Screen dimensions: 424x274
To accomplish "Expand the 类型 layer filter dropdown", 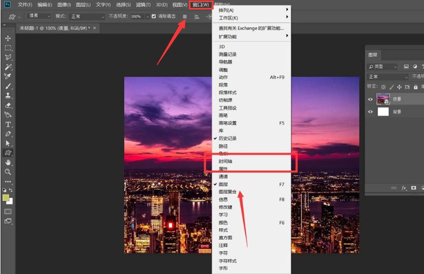I will [383, 67].
